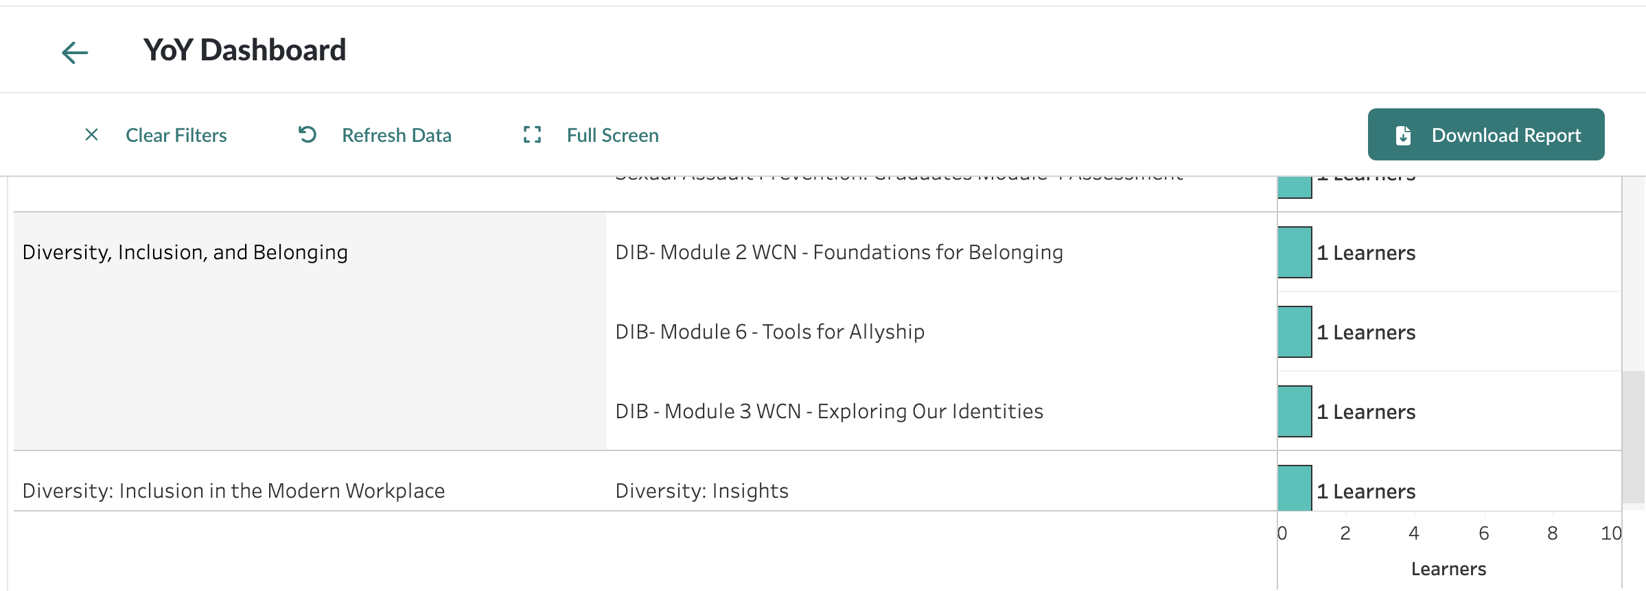Click the Learners axis title below the chart
The width and height of the screenshot is (1646, 591).
[x=1448, y=568]
